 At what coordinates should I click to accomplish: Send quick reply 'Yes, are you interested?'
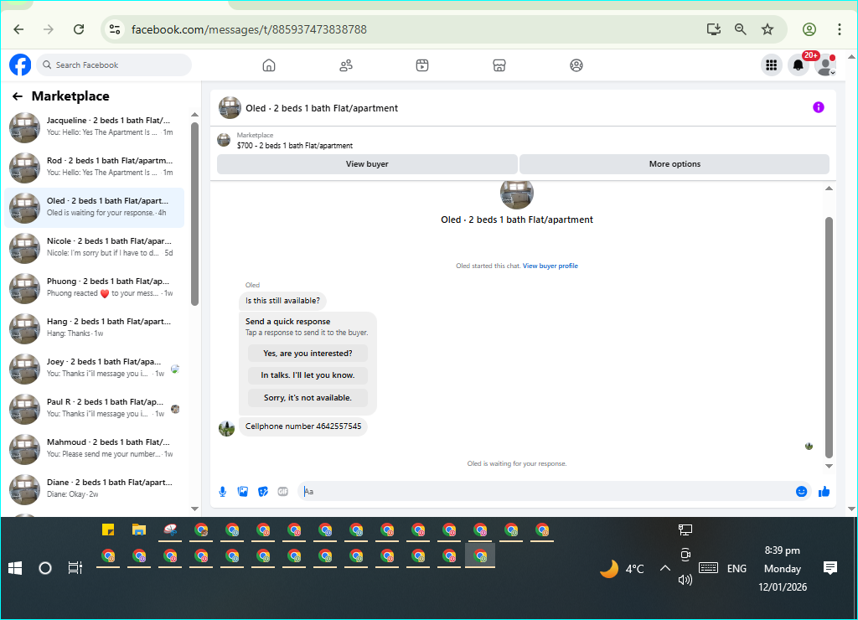click(308, 354)
